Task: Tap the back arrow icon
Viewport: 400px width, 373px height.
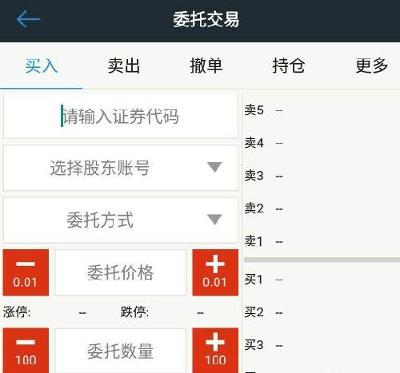Action: click(28, 19)
